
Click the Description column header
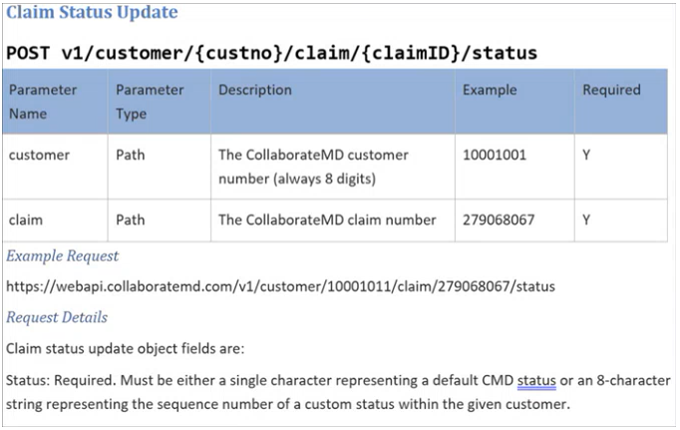click(255, 90)
